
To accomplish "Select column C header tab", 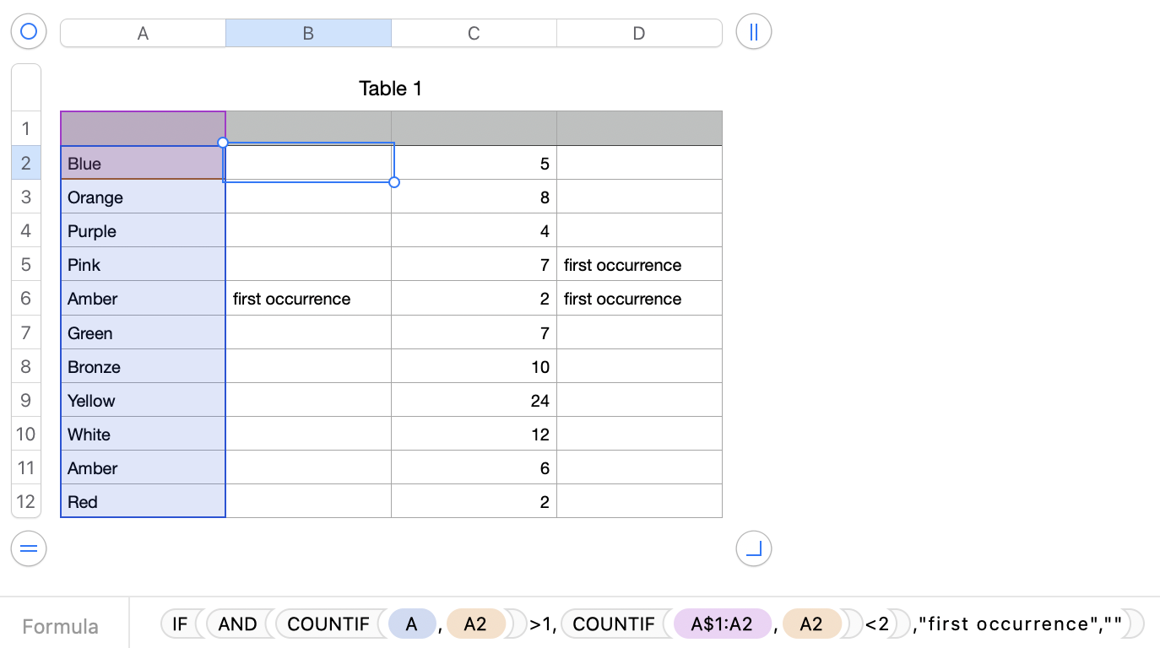I will [x=474, y=33].
